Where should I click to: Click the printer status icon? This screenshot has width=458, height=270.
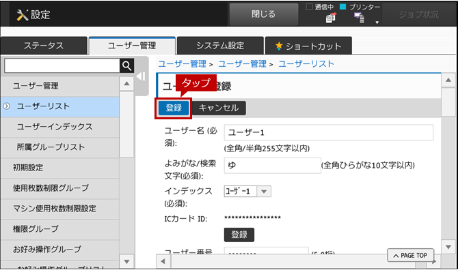(360, 18)
